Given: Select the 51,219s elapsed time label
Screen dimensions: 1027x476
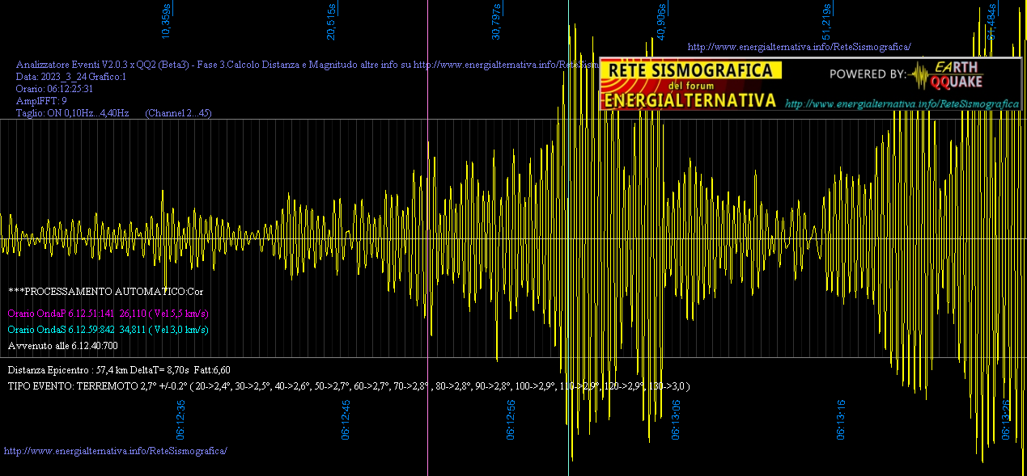Looking at the screenshot, I should pos(827,21).
